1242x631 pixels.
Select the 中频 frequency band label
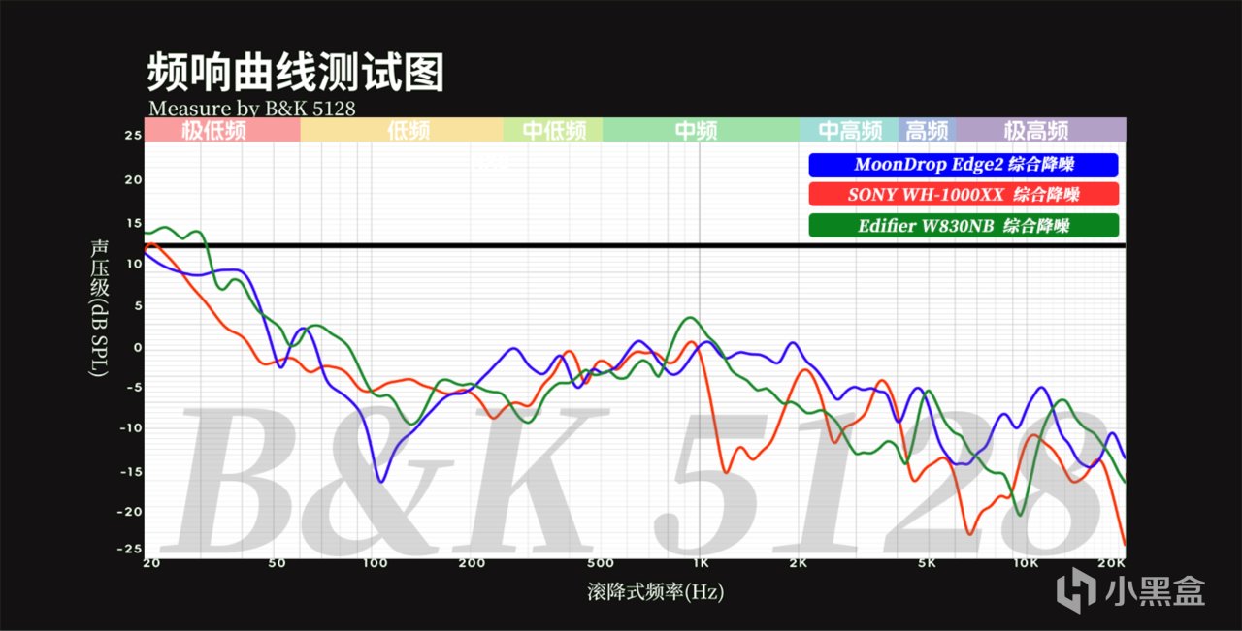point(696,130)
